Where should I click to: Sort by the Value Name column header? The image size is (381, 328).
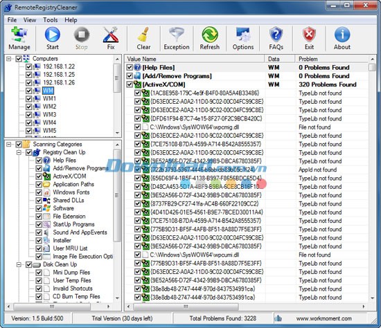click(x=195, y=59)
